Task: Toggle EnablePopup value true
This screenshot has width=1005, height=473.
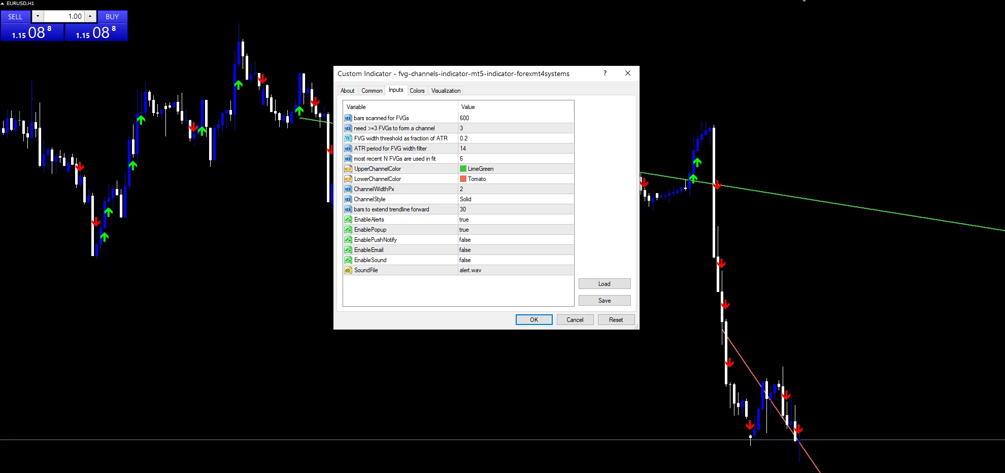Action: 516,230
